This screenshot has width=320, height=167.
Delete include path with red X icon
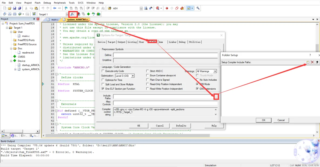(x=312, y=62)
